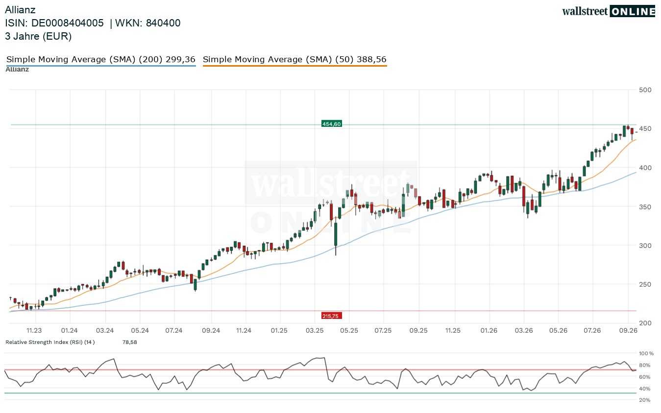This screenshot has width=661, height=413.
Task: Click the 05.25 date axis label
Action: point(349,331)
